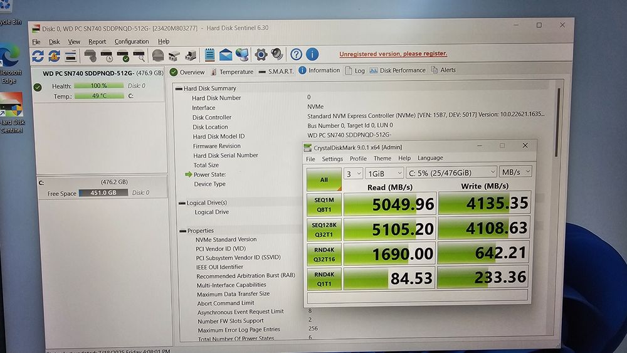Click the disk with clock test icon
Viewport: 627px width, 353px height.
[107, 56]
